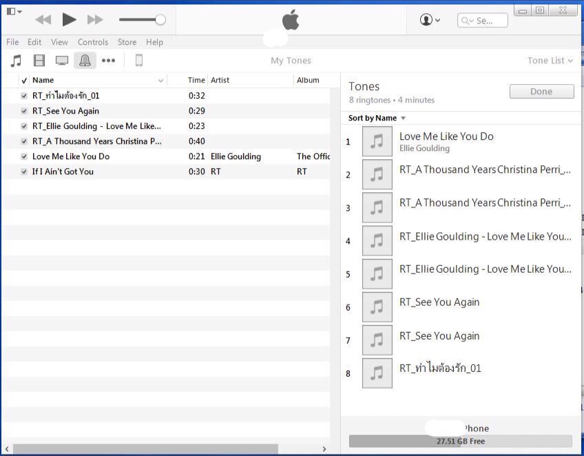The height and width of the screenshot is (456, 584).
Task: Select artwork of tone number 7
Action: (x=377, y=340)
